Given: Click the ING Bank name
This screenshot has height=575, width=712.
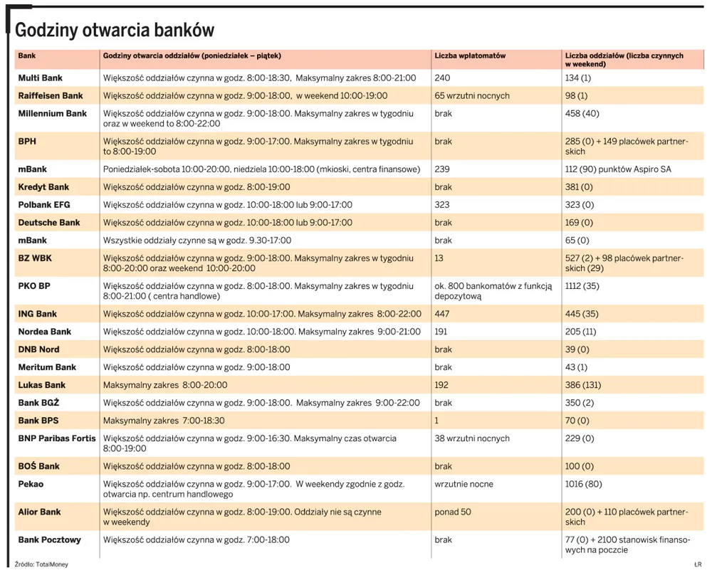Looking at the screenshot, I should coord(37,314).
